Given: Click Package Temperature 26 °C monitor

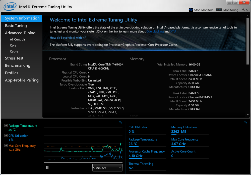Looking at the screenshot, I should (x=147, y=142).
